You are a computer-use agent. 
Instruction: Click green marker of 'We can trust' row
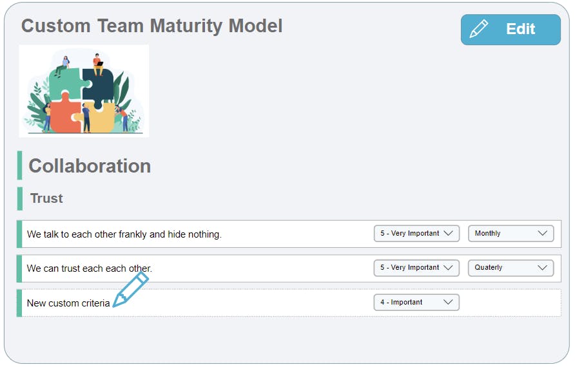click(x=19, y=268)
